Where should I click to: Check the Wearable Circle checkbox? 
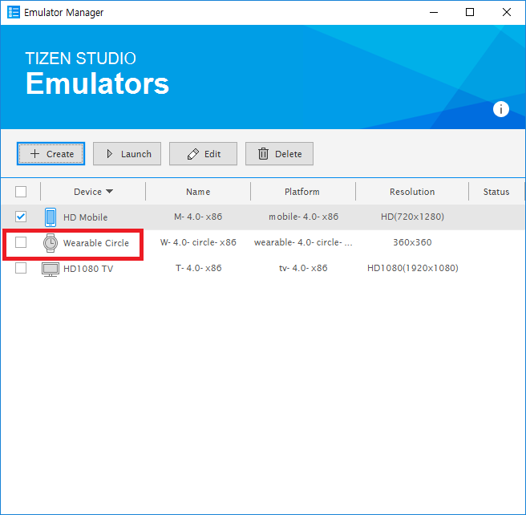(x=21, y=243)
